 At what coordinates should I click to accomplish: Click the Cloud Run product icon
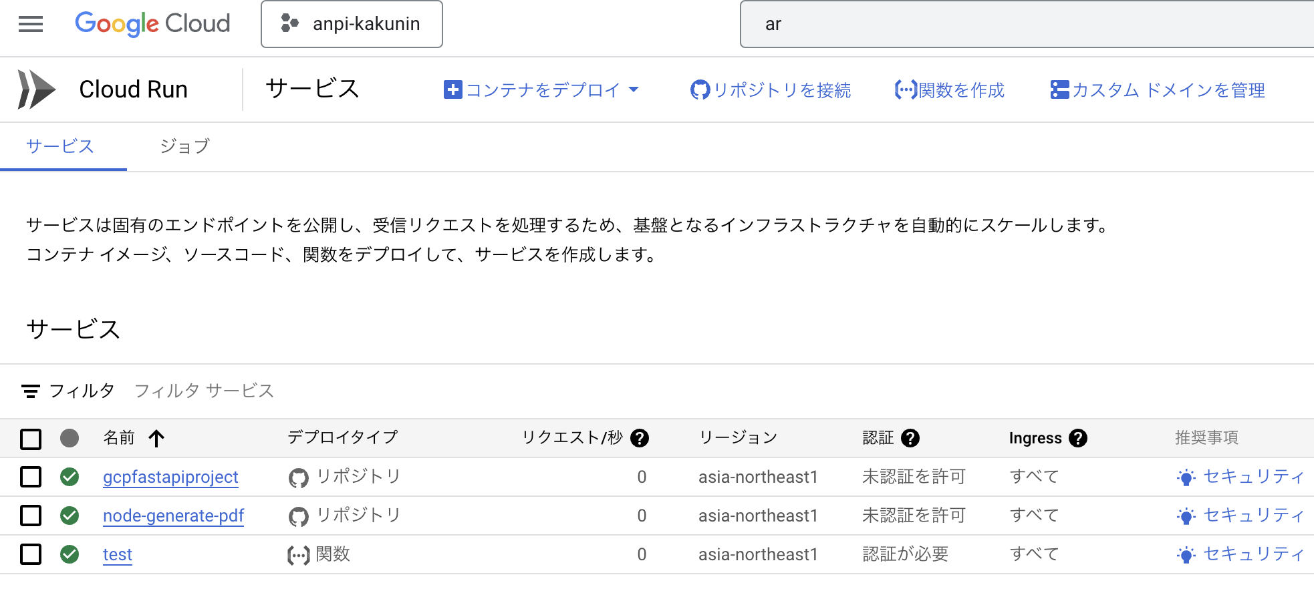tap(36, 89)
